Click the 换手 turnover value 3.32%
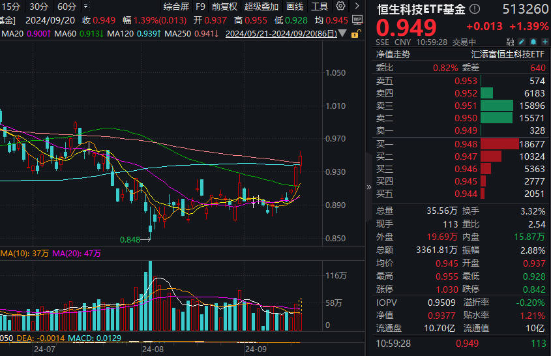This screenshot has width=551, height=356. coord(533,211)
